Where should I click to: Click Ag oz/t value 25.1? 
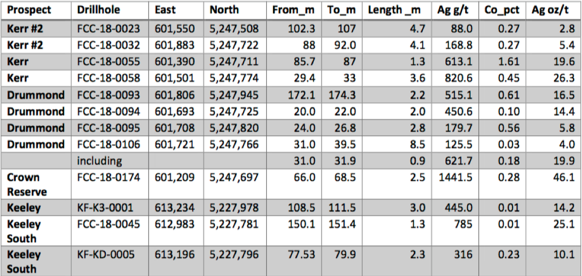click(565, 224)
